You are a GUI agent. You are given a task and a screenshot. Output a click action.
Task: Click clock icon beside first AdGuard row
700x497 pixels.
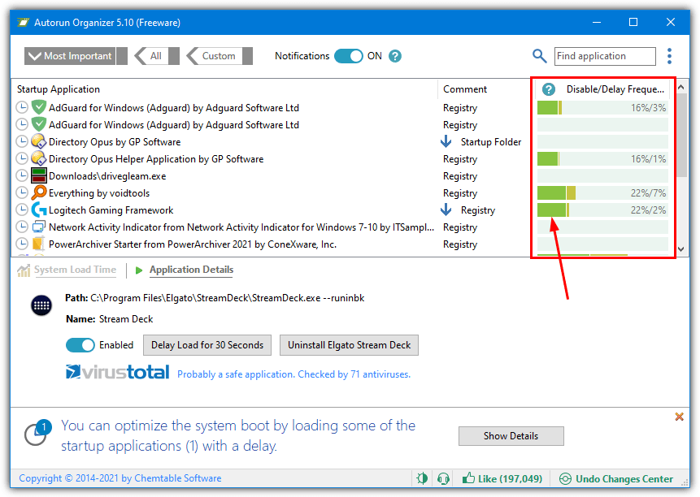(21, 107)
